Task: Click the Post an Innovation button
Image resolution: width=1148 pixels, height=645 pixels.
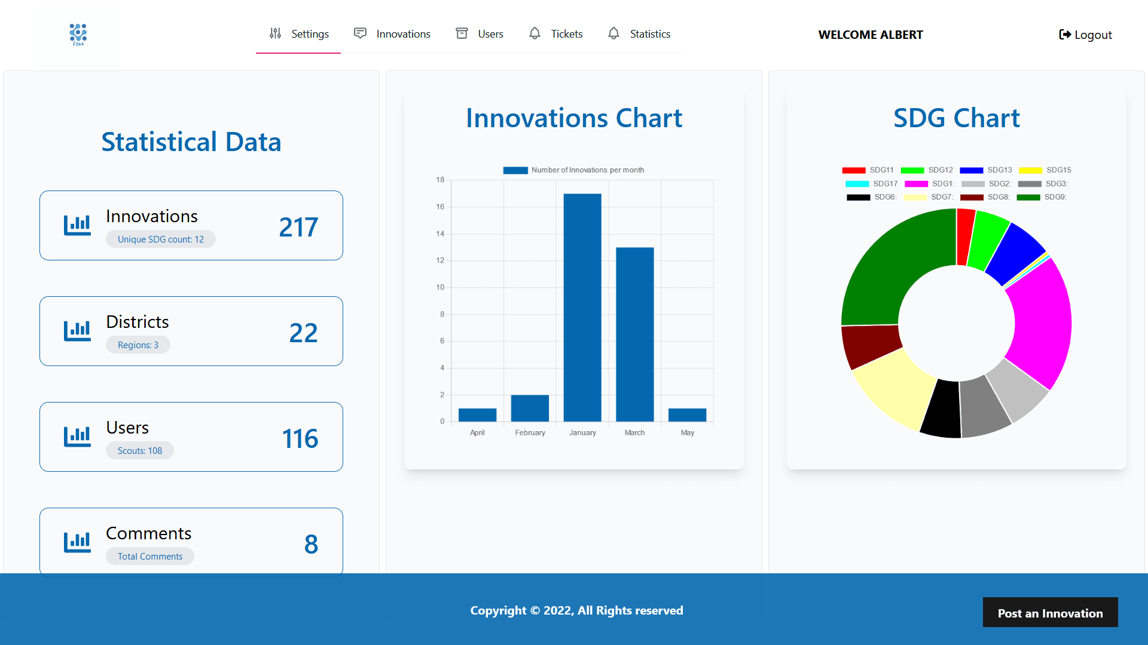Action: (1050, 613)
